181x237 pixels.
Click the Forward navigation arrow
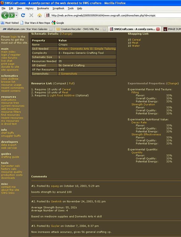pos(12,15)
